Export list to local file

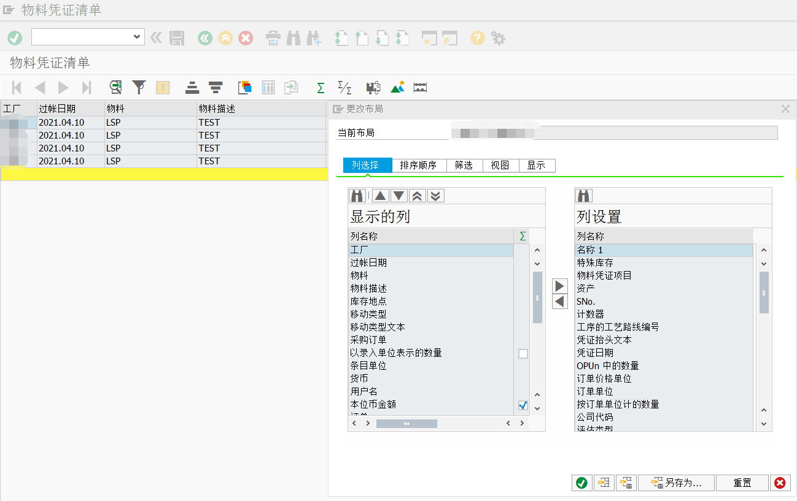point(291,87)
